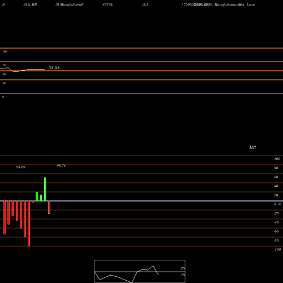Open the mini line chart thumbnail
The height and width of the screenshot is (283, 283).
140,271
